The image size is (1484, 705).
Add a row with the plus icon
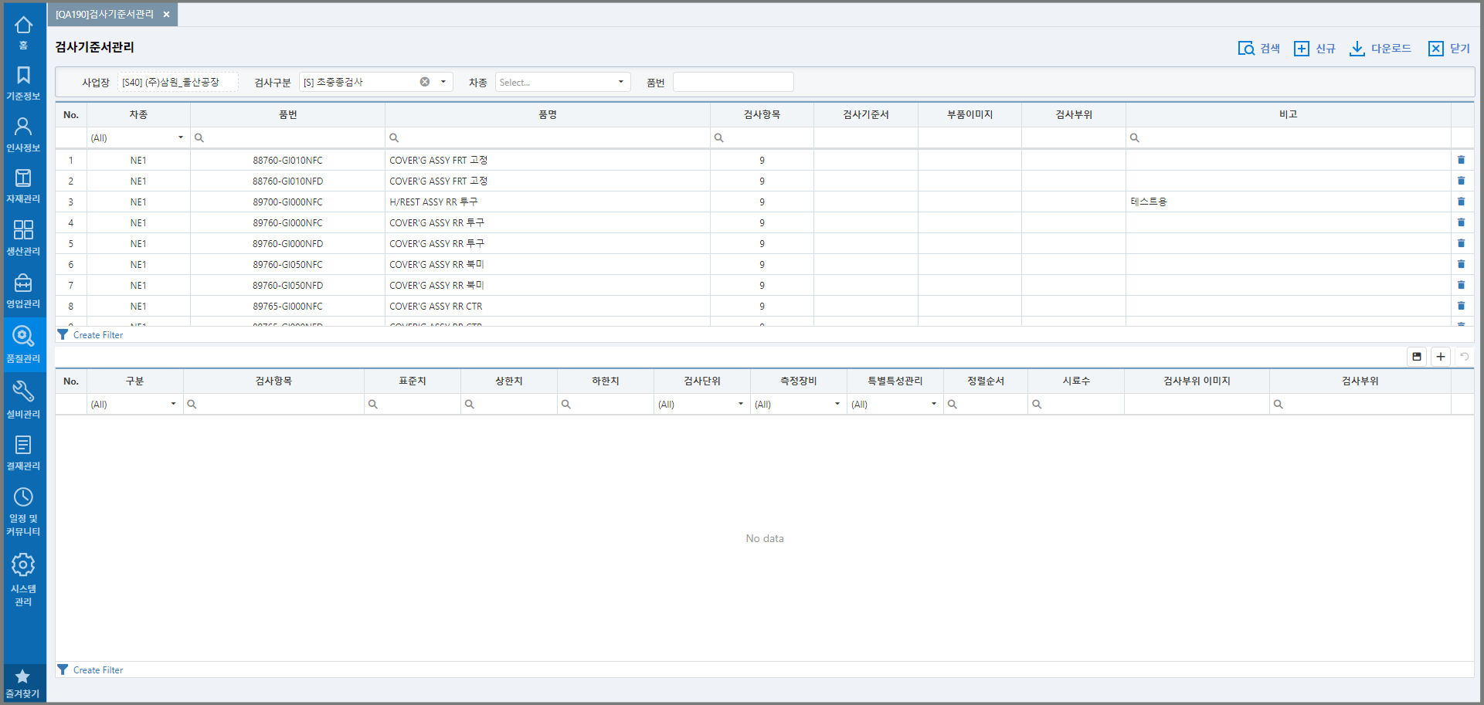click(x=1441, y=357)
